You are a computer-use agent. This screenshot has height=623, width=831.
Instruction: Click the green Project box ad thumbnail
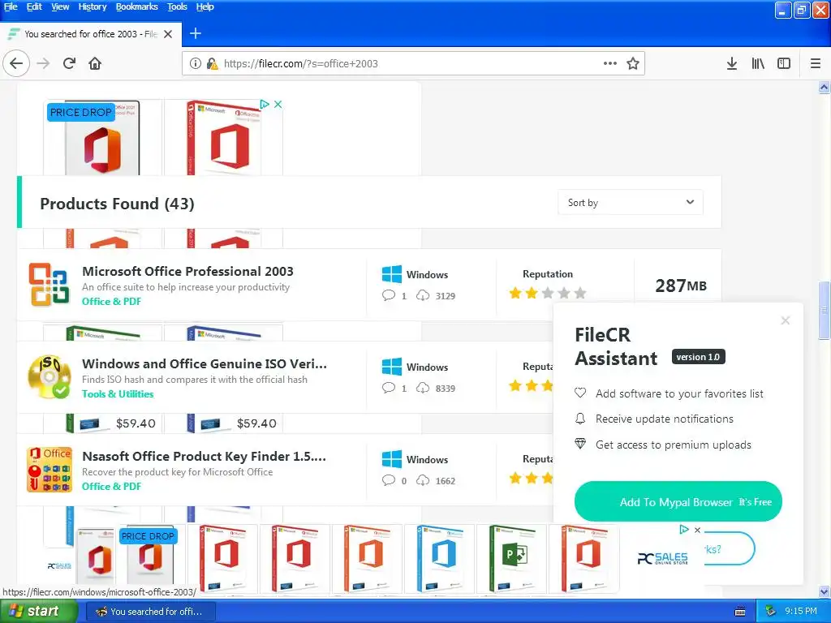[x=511, y=558]
